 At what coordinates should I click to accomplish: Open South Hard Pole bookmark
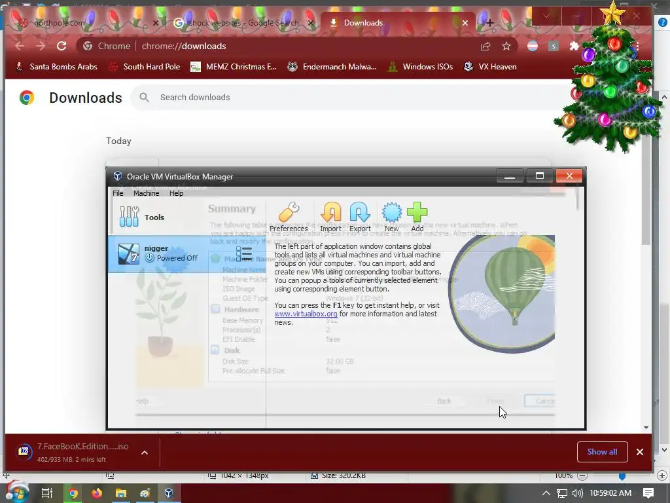pos(145,67)
